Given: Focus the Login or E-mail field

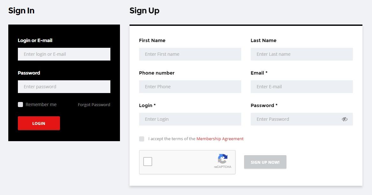Looking at the screenshot, I should coord(64,54).
